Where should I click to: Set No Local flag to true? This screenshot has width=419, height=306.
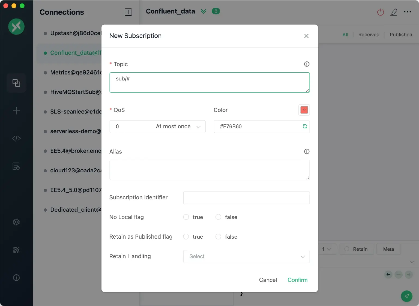[186, 217]
